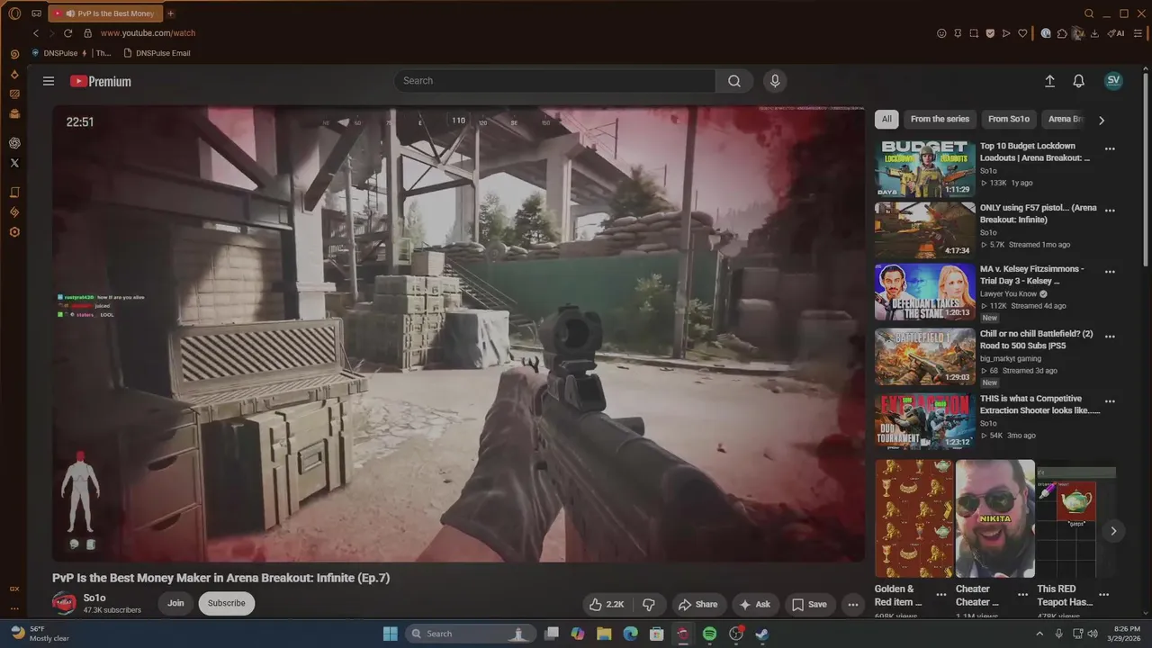
Task: Open So1o channel name link
Action: pyautogui.click(x=94, y=598)
